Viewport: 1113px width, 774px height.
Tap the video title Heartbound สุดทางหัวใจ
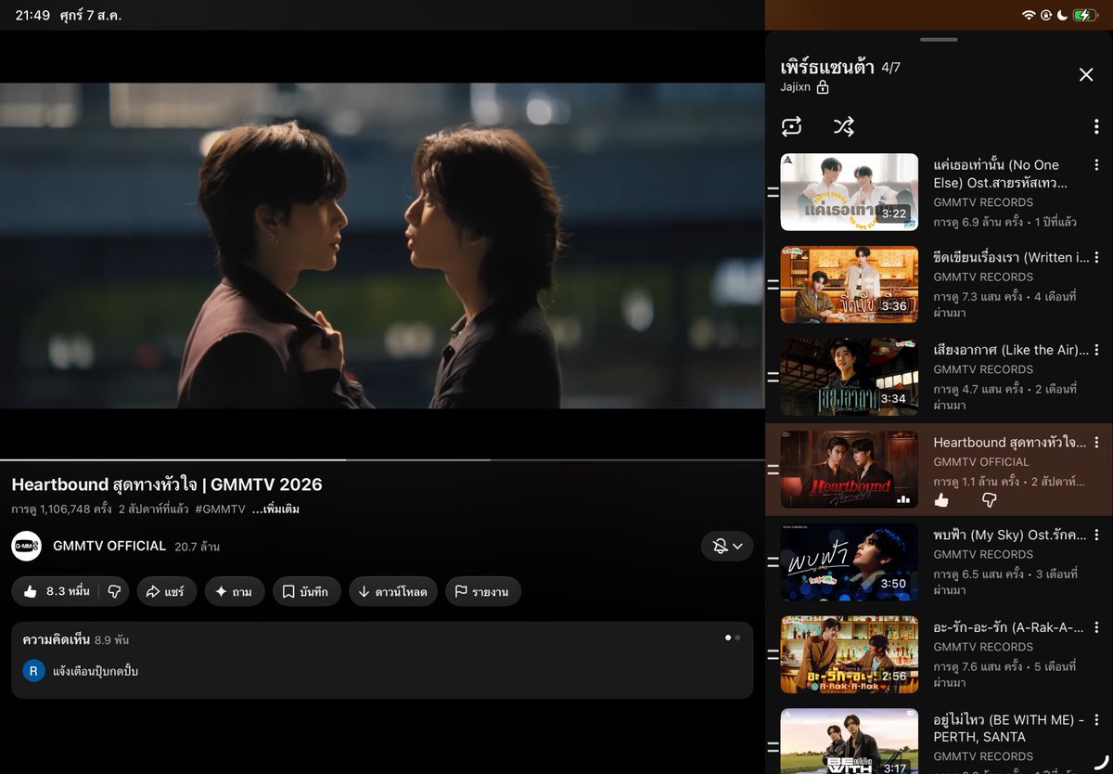tap(167, 484)
